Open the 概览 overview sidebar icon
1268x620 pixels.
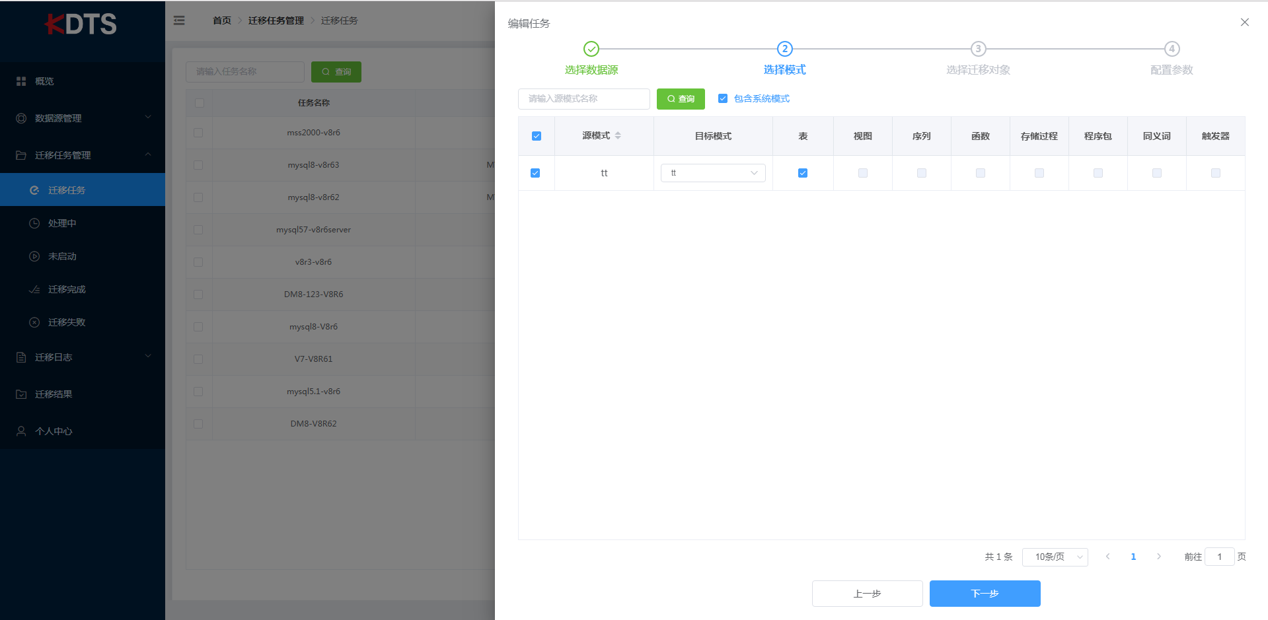[x=20, y=81]
